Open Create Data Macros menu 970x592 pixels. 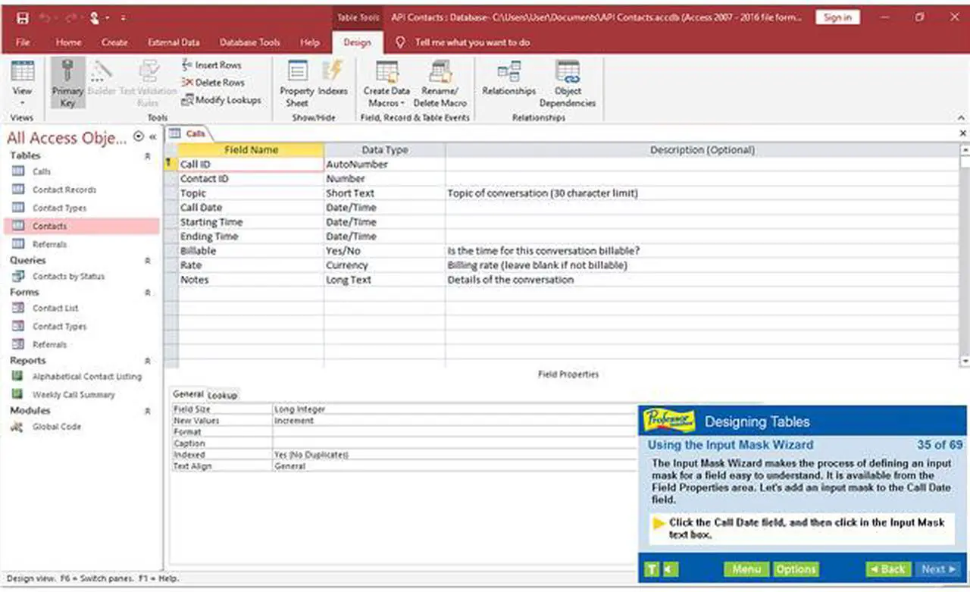pos(386,83)
